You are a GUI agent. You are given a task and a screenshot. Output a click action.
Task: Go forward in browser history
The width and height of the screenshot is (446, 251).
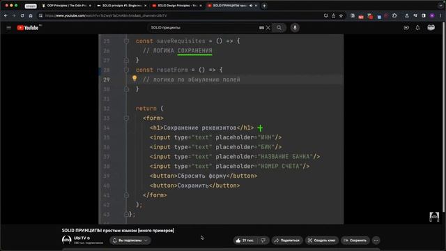[x=14, y=15]
